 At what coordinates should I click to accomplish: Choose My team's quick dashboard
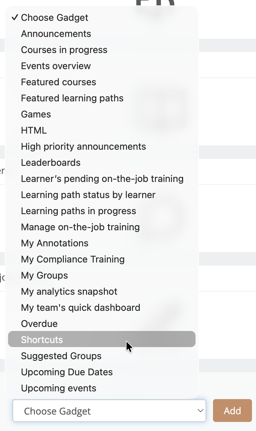coord(81,308)
